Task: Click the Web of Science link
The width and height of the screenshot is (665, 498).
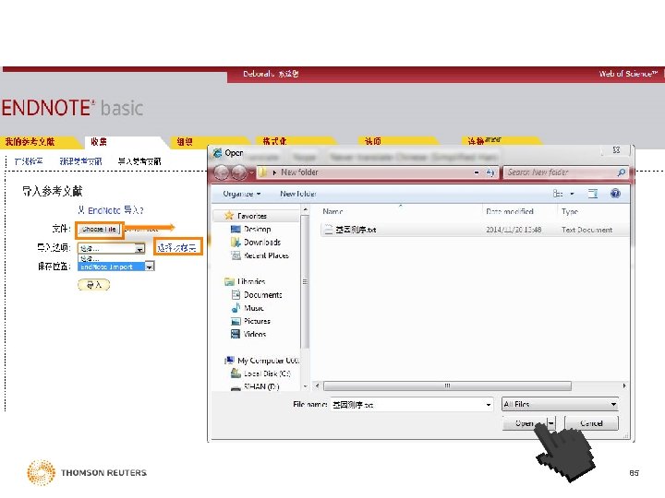Action: tap(628, 74)
